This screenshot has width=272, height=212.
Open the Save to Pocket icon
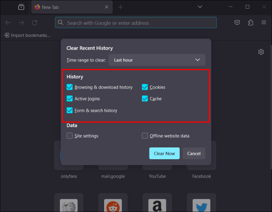(237, 22)
